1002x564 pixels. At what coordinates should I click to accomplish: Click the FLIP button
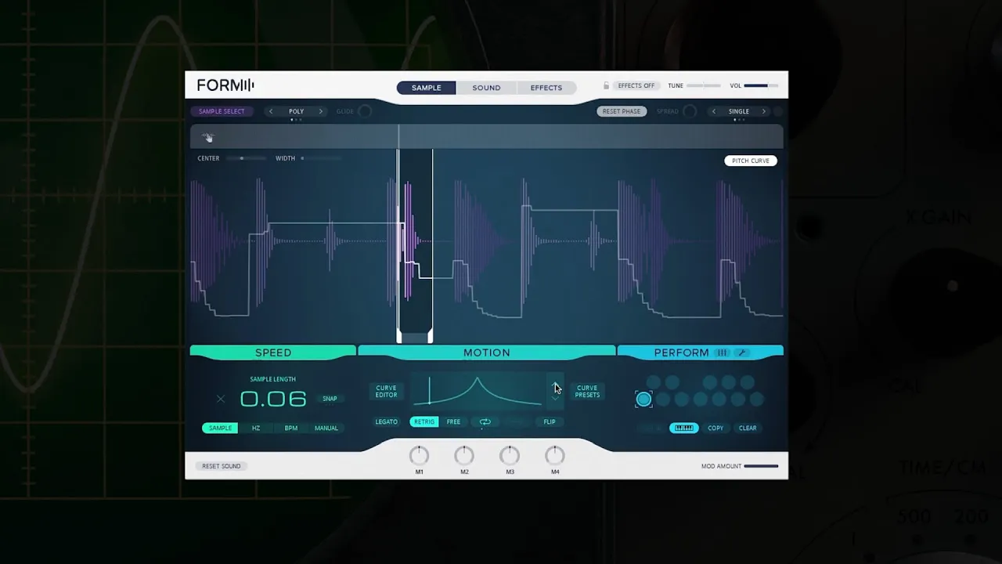click(x=550, y=422)
